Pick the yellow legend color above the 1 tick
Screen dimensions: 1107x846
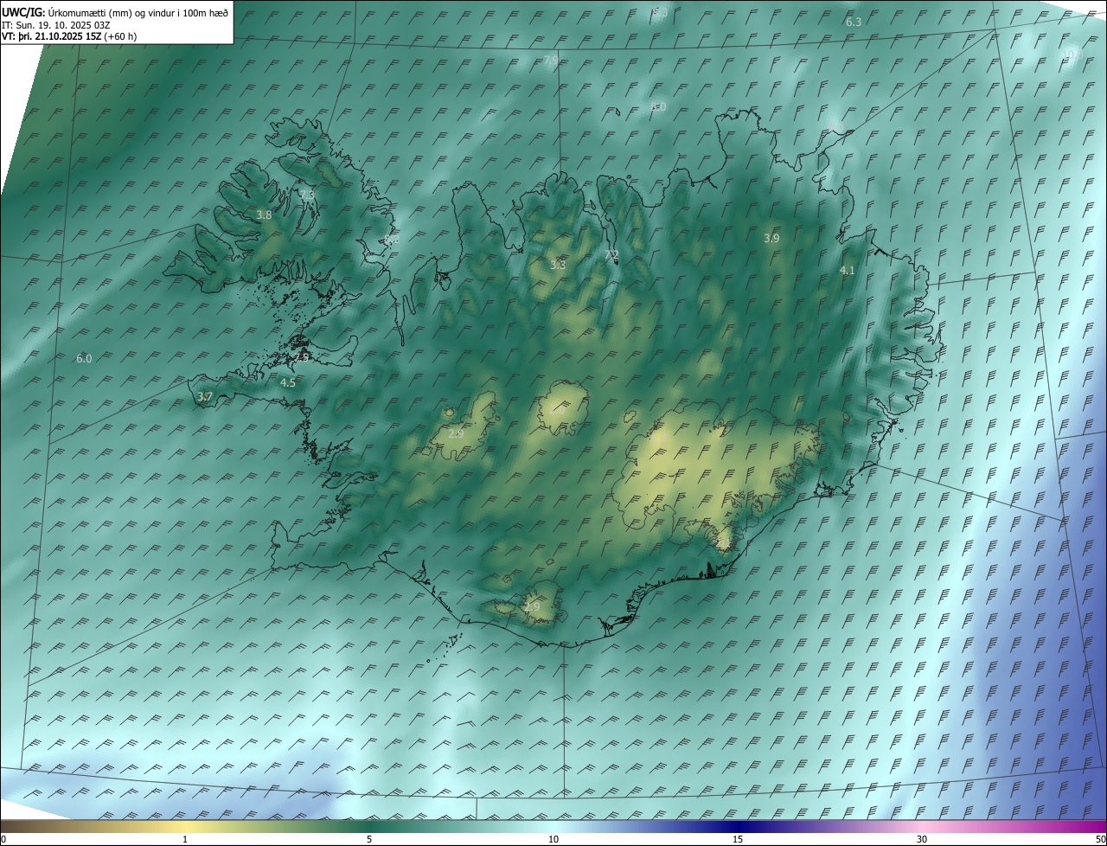click(185, 826)
